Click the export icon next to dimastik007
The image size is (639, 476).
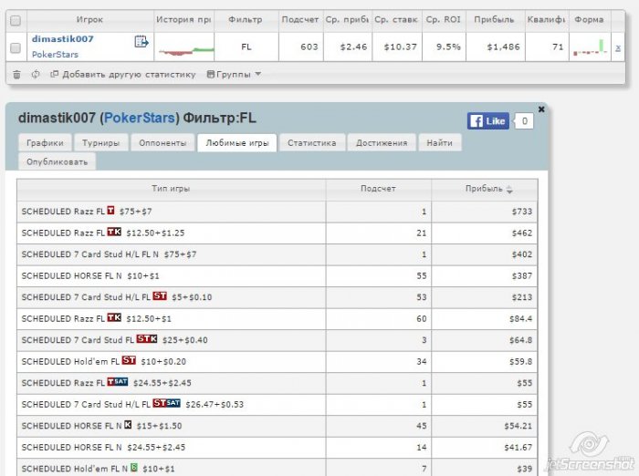(x=141, y=42)
